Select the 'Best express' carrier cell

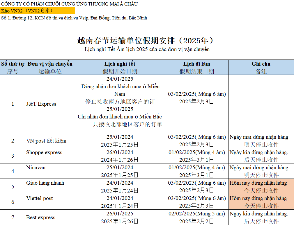click(50, 217)
